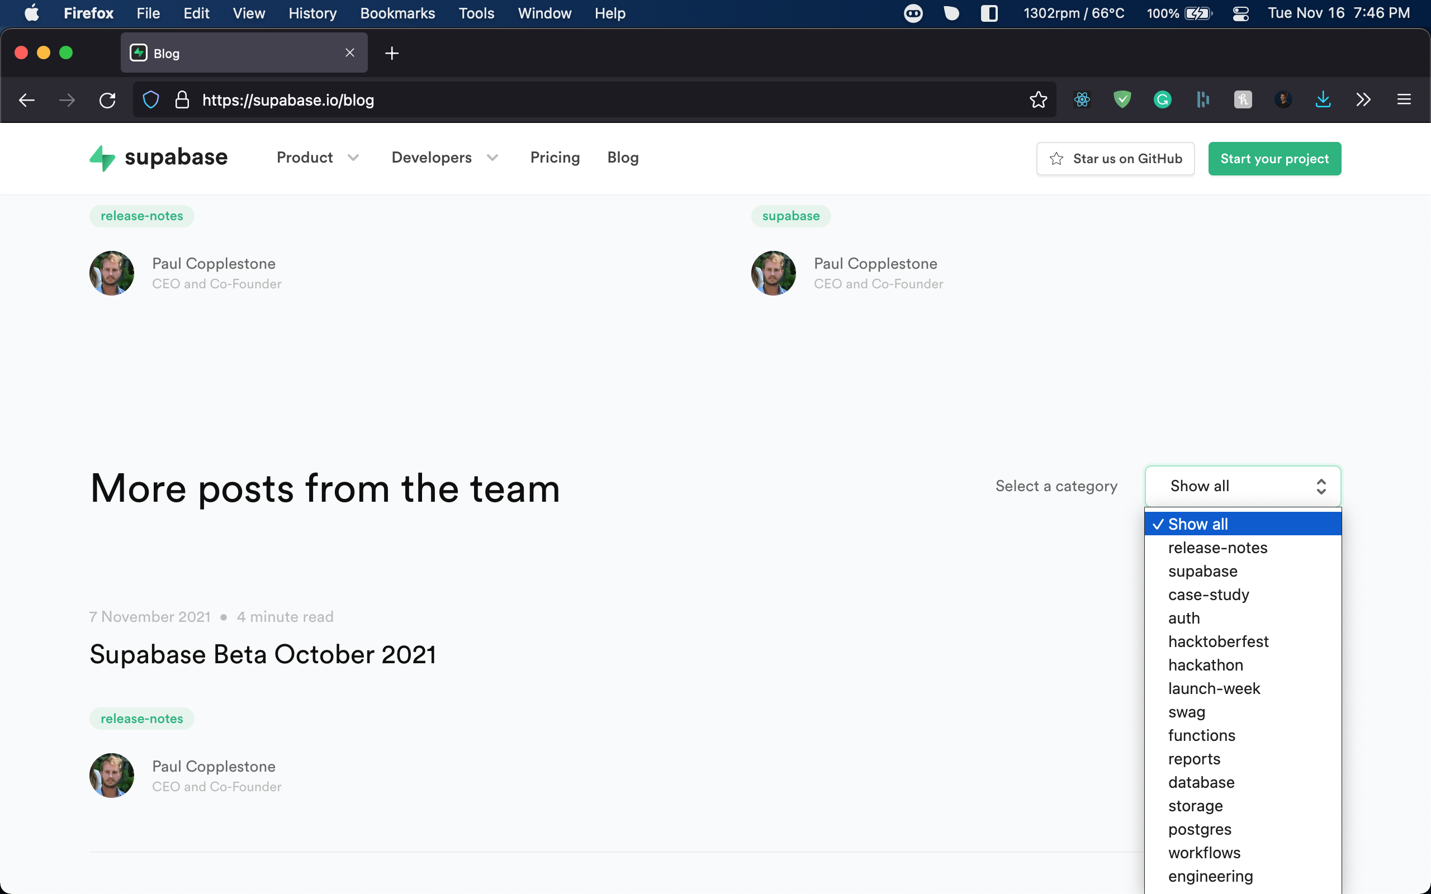Bookmark this page with the star icon
This screenshot has height=894, width=1431.
[x=1038, y=100]
